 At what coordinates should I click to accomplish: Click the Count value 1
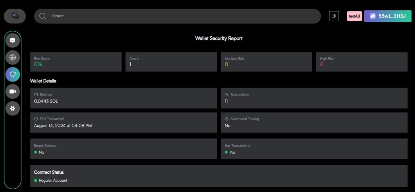[x=130, y=65]
